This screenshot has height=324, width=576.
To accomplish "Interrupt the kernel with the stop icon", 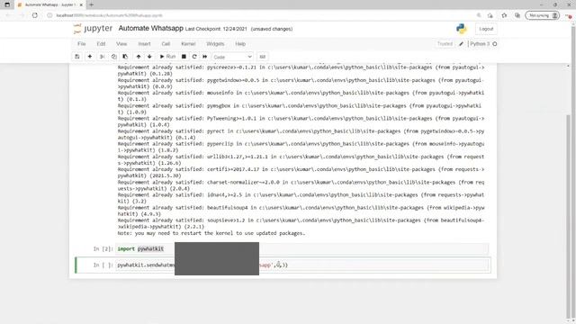I will 184,57.
